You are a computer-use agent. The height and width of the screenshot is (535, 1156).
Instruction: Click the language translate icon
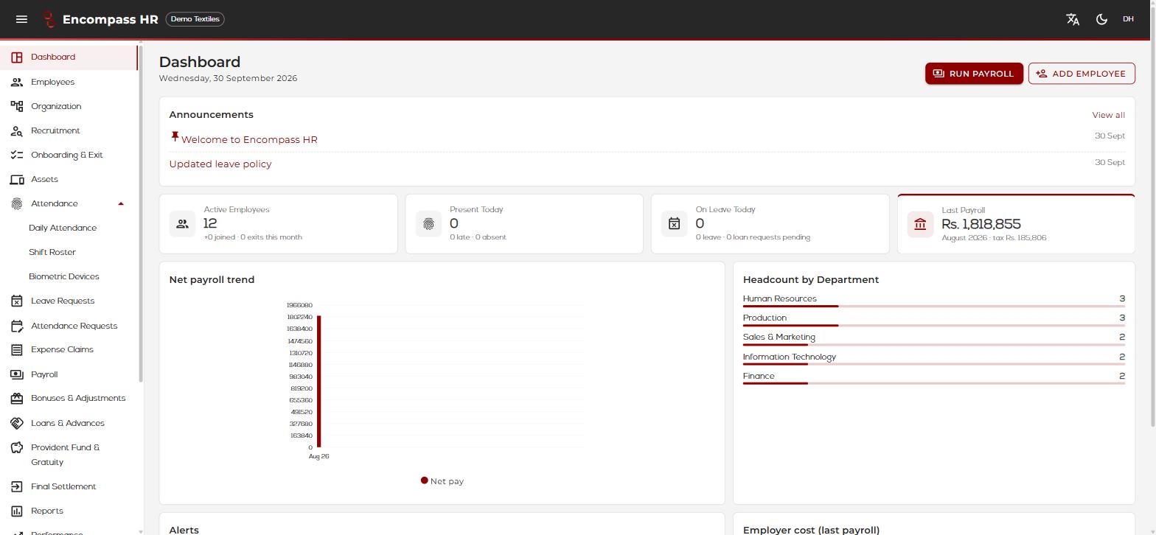point(1073,19)
